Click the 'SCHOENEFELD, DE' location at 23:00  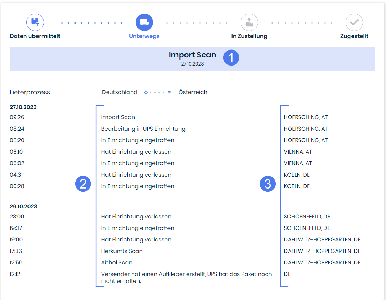[x=307, y=217]
